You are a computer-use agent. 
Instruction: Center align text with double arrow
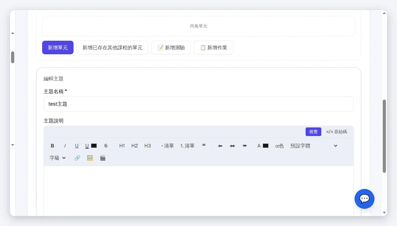(x=232, y=146)
